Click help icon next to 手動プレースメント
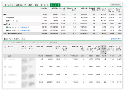Screen dimensions: 125x91 pos(21,27)
